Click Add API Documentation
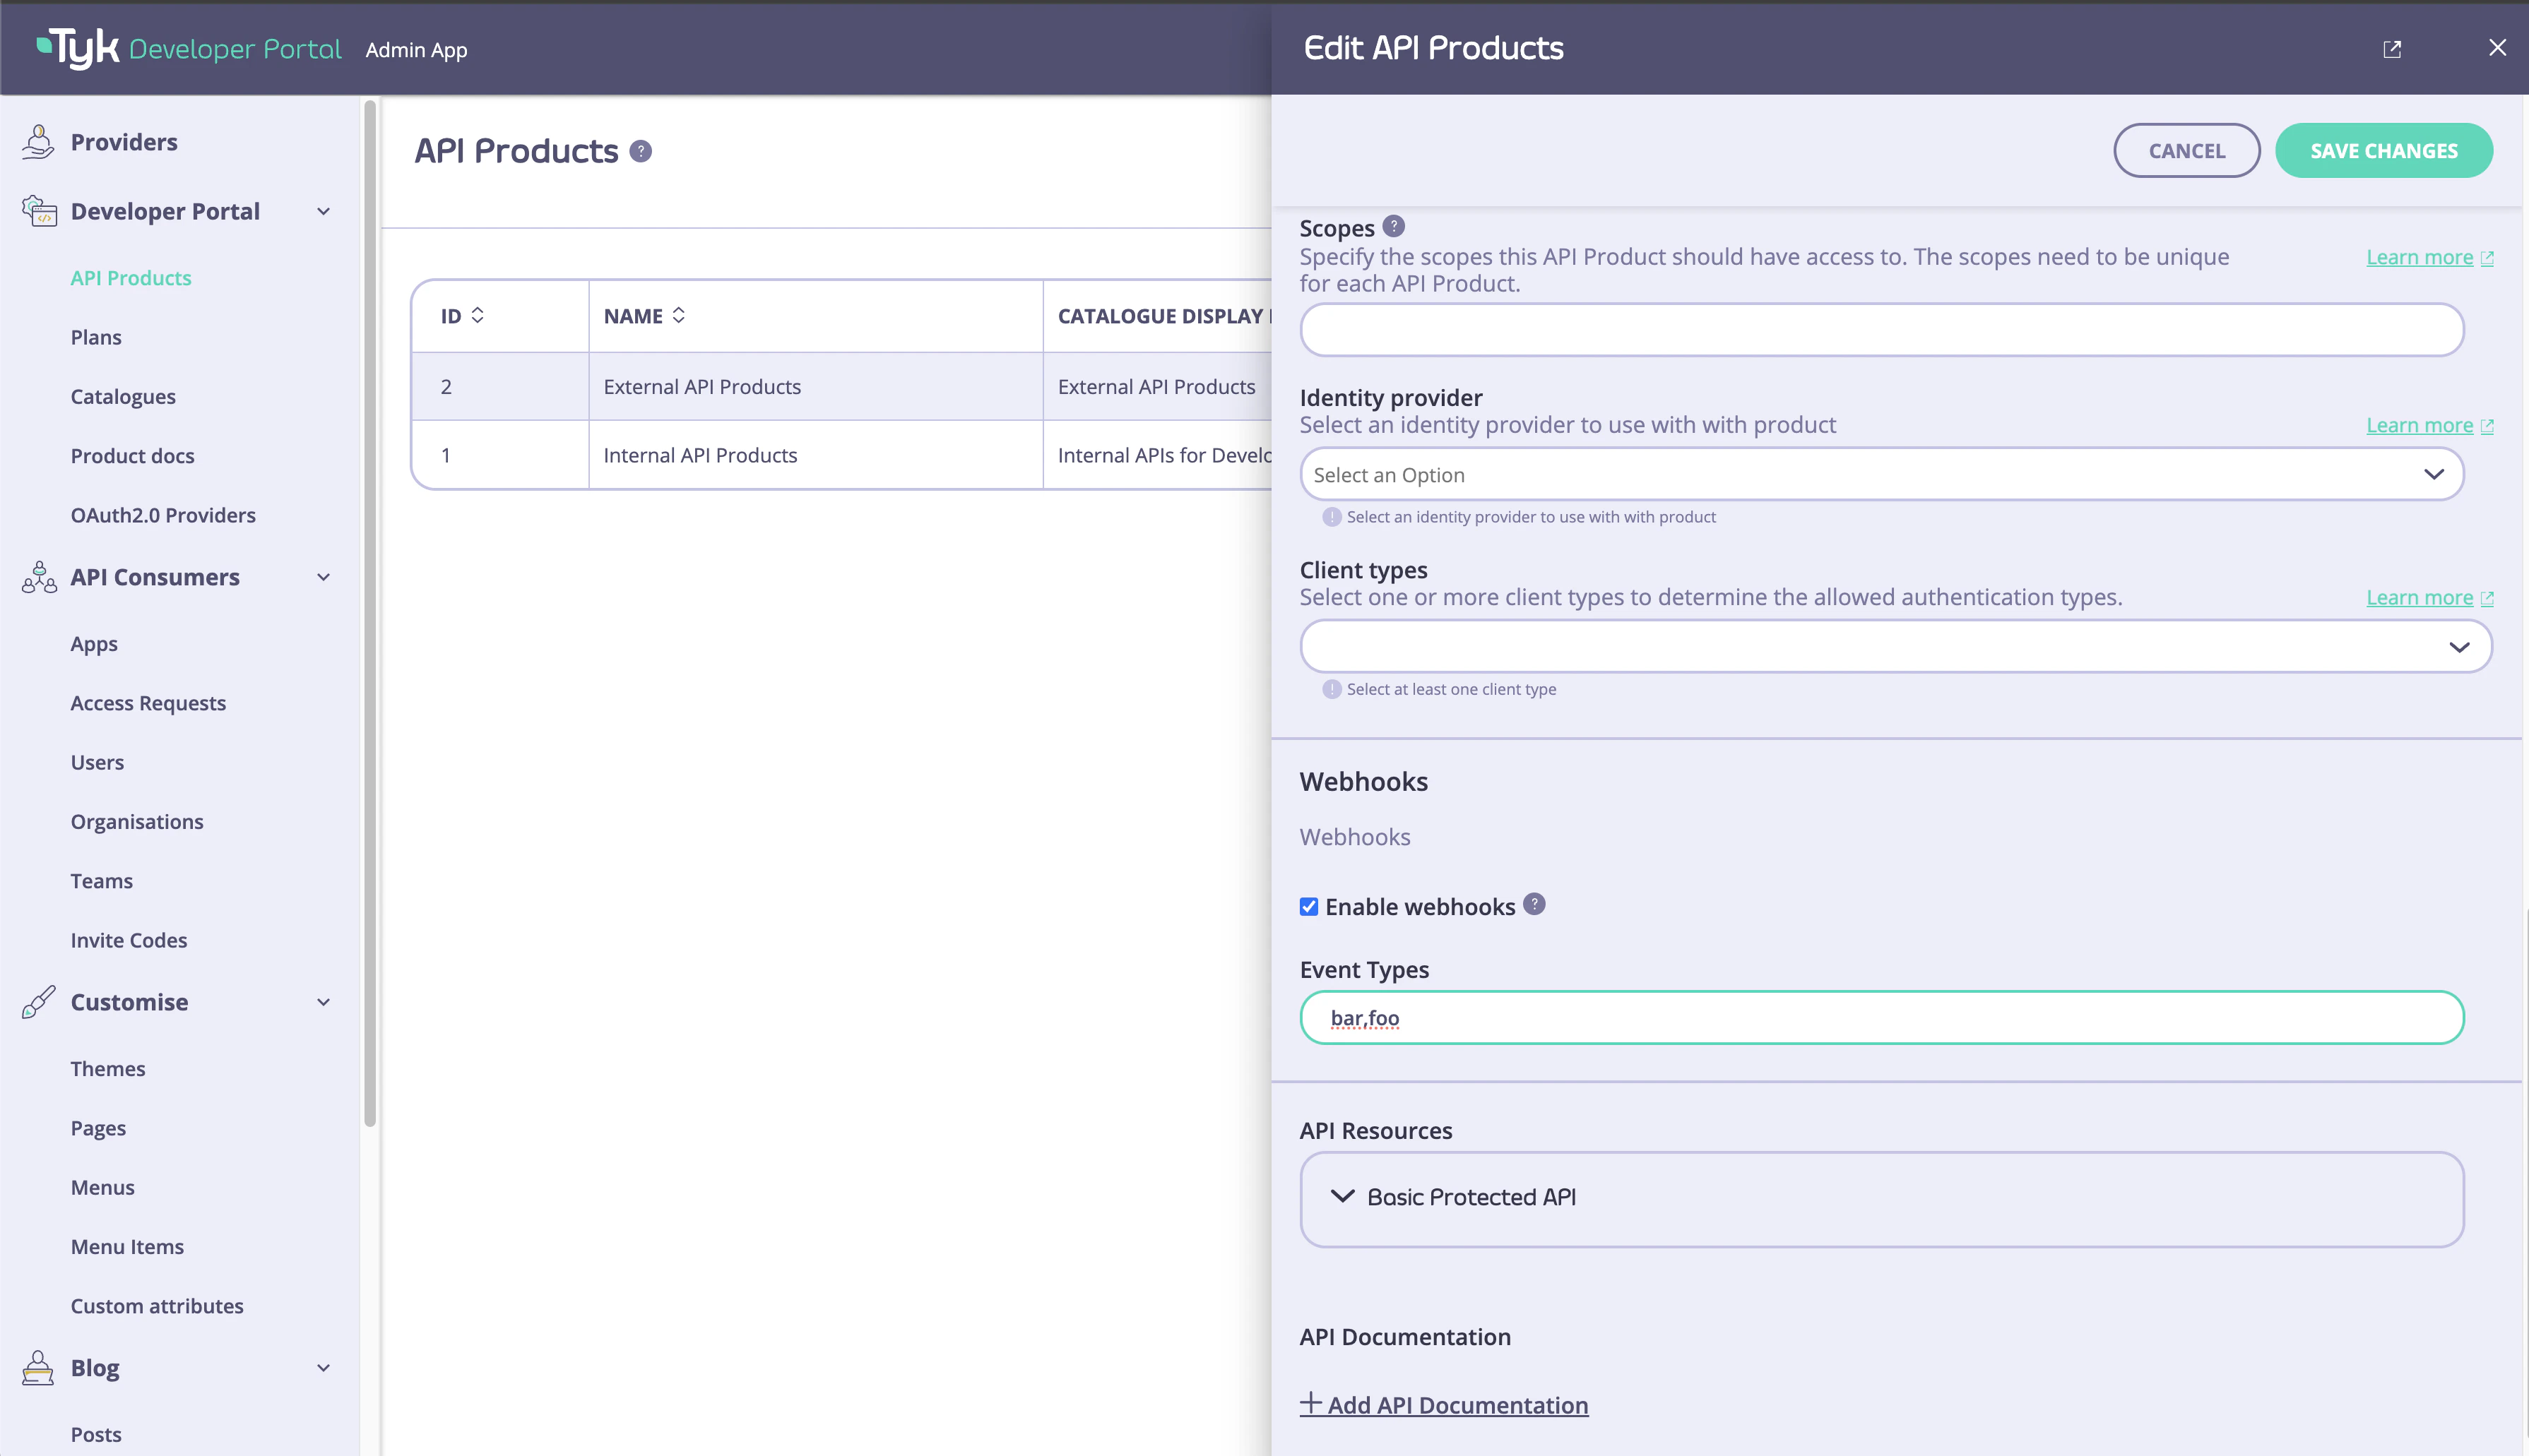 [1443, 1404]
